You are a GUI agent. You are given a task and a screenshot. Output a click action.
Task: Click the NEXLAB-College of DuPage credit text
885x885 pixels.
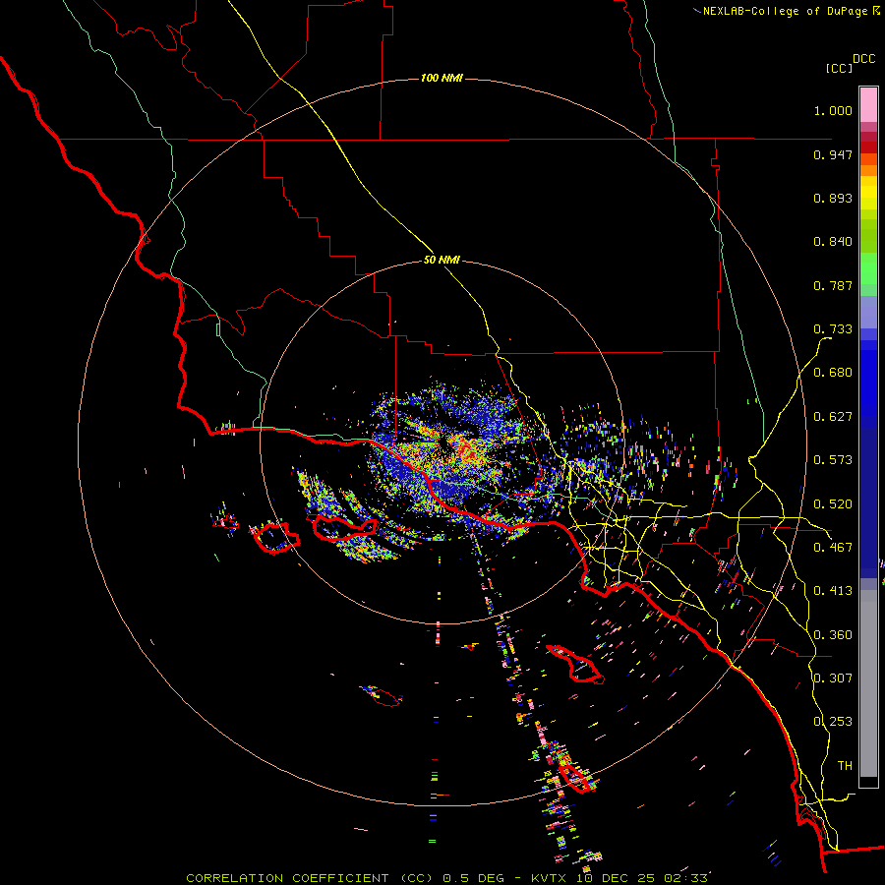pyautogui.click(x=785, y=11)
